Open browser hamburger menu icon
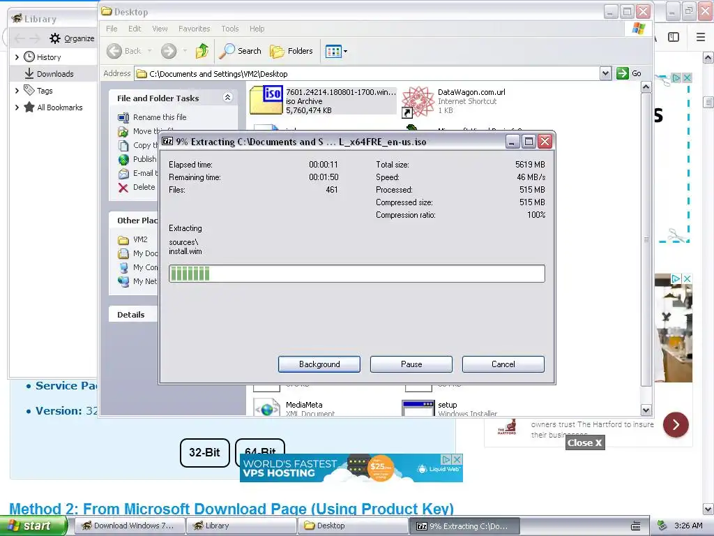714x536 pixels. tap(701, 37)
